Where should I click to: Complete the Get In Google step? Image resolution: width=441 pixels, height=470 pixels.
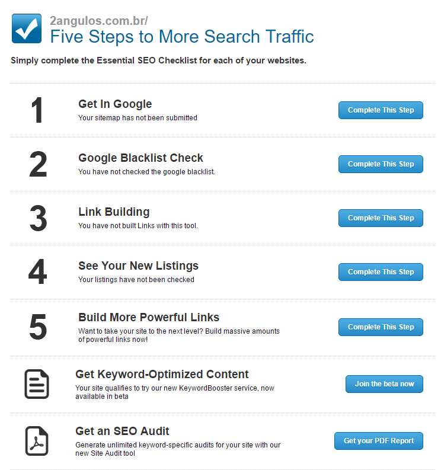pos(381,110)
